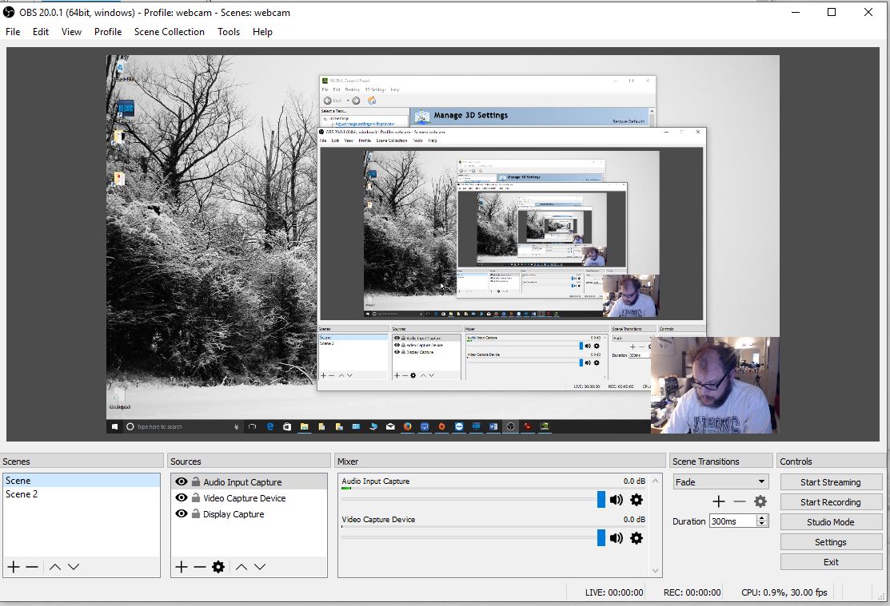The width and height of the screenshot is (890, 606).
Task: Add scene transition with plus icon
Action: pyautogui.click(x=718, y=501)
